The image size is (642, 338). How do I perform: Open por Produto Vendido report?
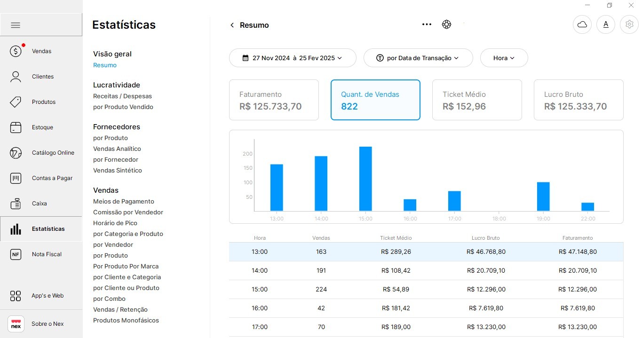tap(123, 107)
